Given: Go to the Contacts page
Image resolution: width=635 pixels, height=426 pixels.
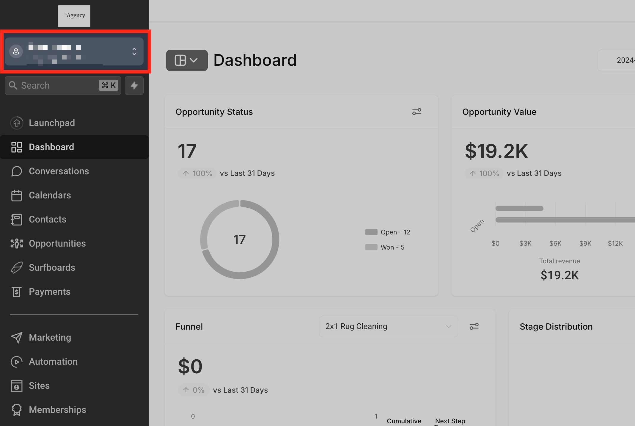Looking at the screenshot, I should (47, 219).
